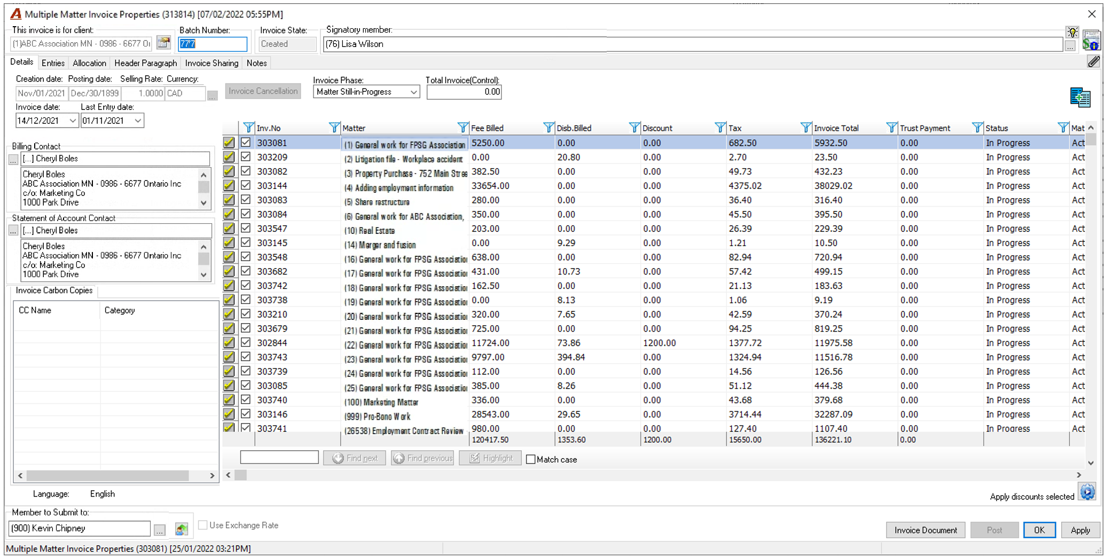Enable the Match case checkbox
Viewport: 1105px width, 558px height.
pos(531,459)
